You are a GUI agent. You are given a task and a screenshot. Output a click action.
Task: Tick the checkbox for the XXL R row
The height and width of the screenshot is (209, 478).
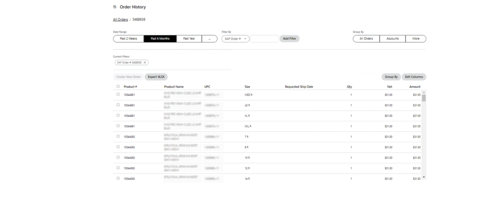pyautogui.click(x=118, y=126)
